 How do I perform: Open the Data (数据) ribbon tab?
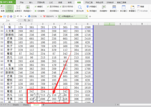tap(60, 3)
